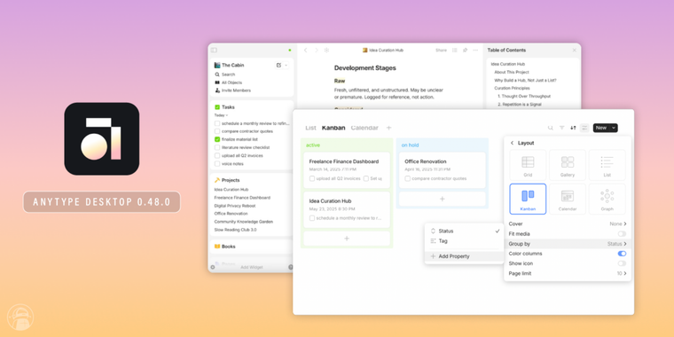
Task: Open the Group by Status option
Action: tap(568, 244)
